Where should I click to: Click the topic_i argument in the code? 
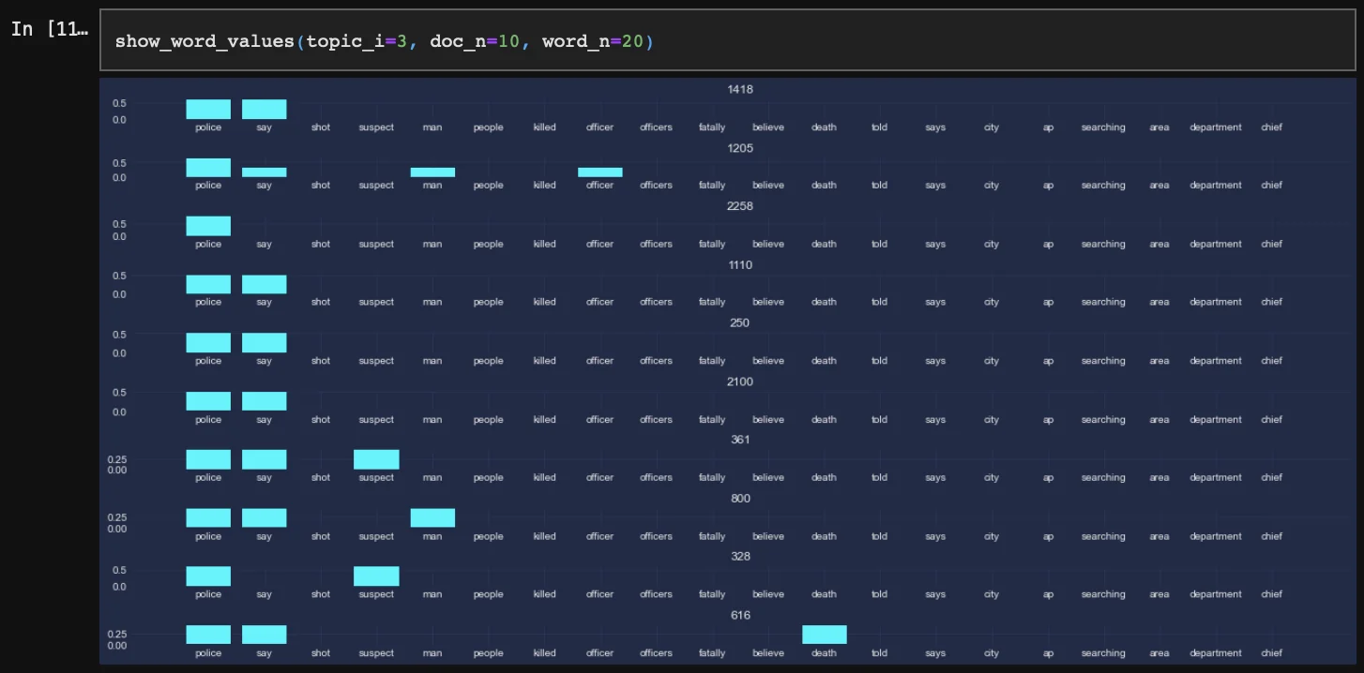345,42
